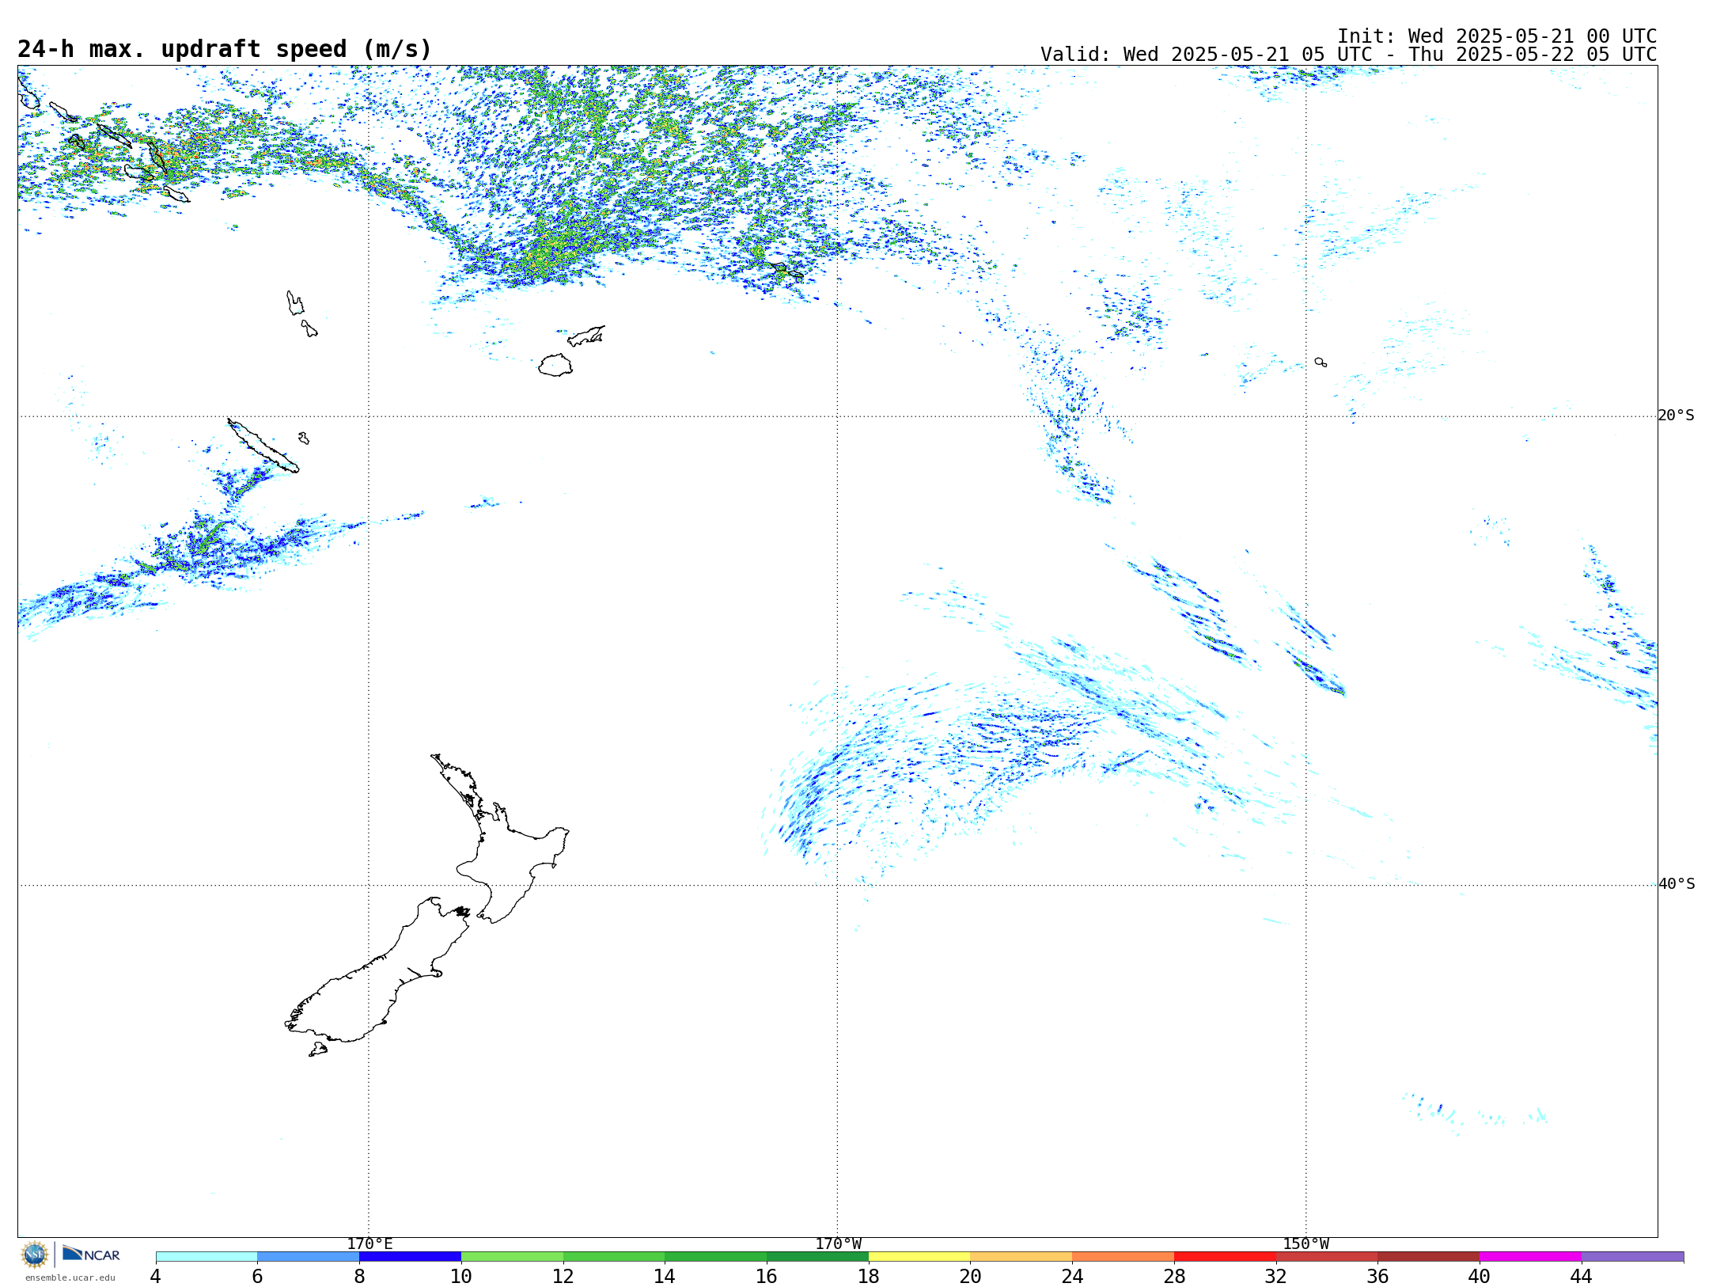Viewport: 1709px width, 1287px height.
Task: Pick the medium blue 6–8 colorbar segment
Action: (308, 1256)
